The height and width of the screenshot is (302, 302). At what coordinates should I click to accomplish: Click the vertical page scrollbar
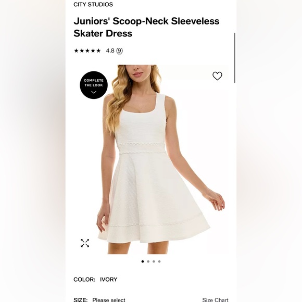(x=235, y=58)
